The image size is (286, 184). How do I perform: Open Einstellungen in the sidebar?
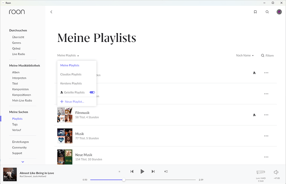20,142
